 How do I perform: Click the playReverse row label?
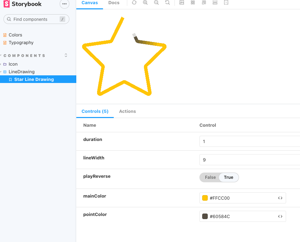pyautogui.click(x=97, y=176)
